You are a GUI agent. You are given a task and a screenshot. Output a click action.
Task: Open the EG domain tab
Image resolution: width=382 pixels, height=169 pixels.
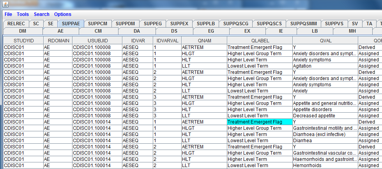(x=211, y=31)
